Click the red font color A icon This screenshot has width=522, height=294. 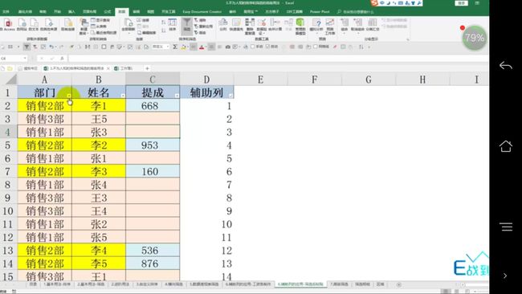point(202,47)
